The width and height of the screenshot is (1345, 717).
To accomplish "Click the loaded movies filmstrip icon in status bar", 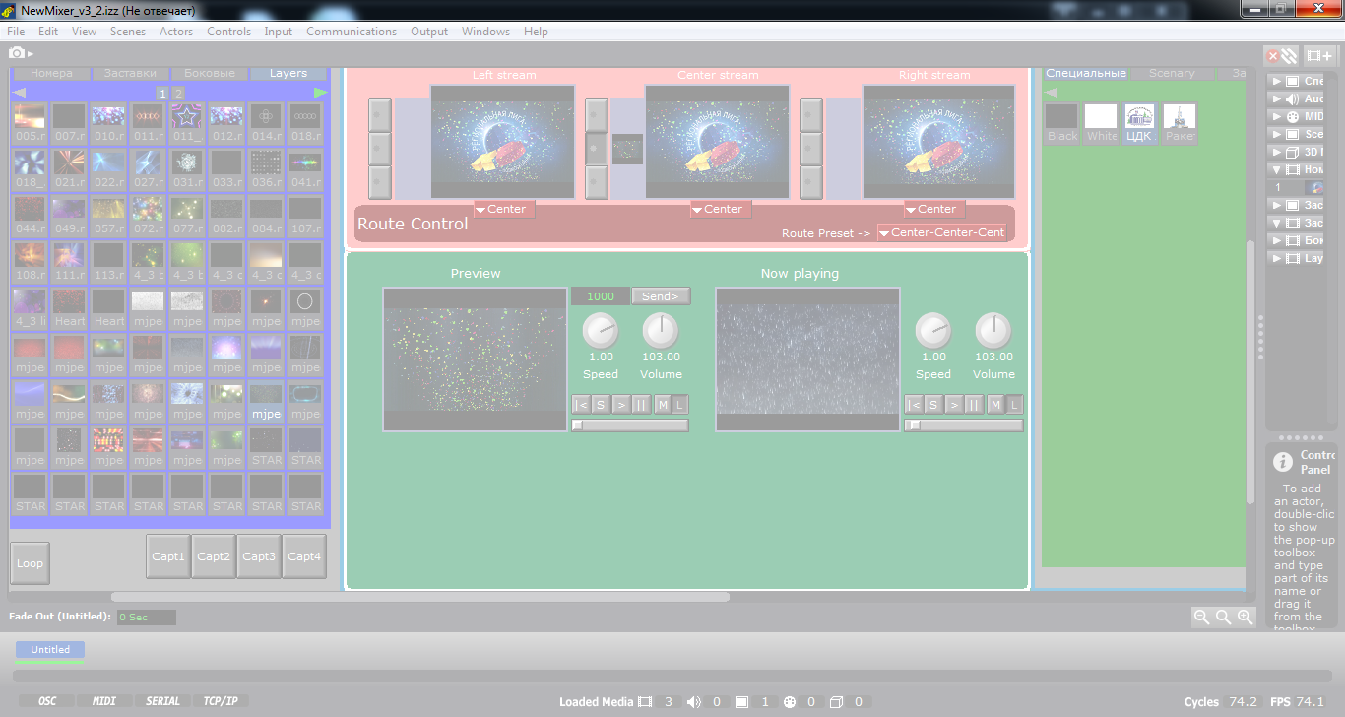I will pyautogui.click(x=645, y=702).
